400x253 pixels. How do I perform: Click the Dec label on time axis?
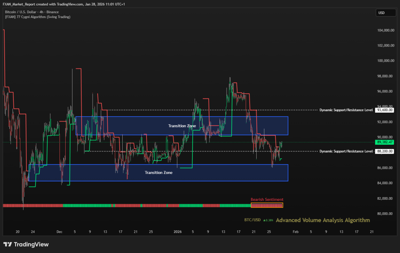point(59,231)
